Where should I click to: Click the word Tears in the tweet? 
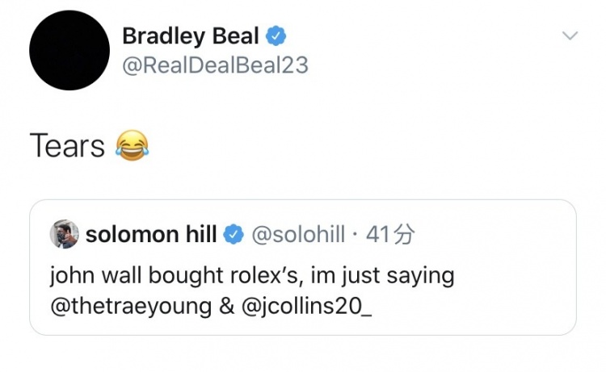pos(67,146)
